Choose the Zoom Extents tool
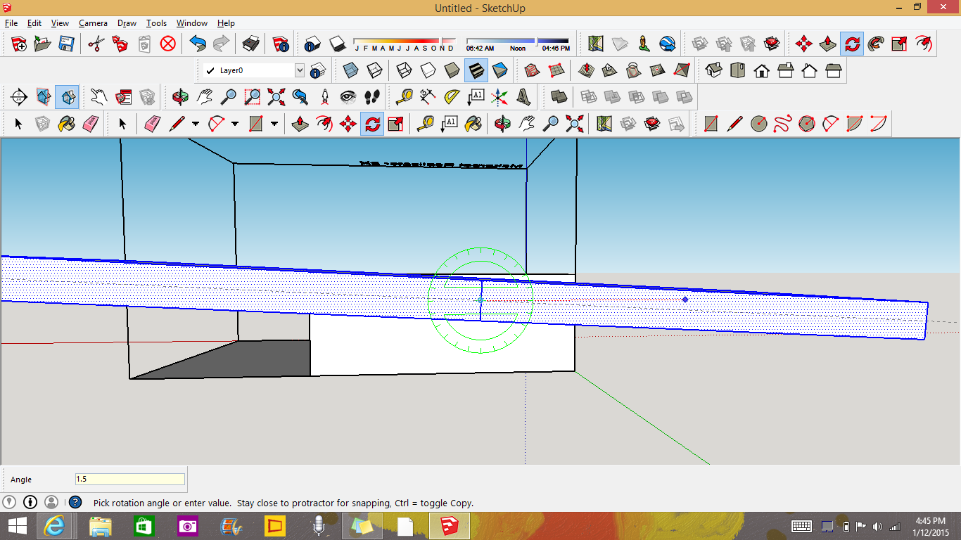This screenshot has height=540, width=961. [x=276, y=96]
